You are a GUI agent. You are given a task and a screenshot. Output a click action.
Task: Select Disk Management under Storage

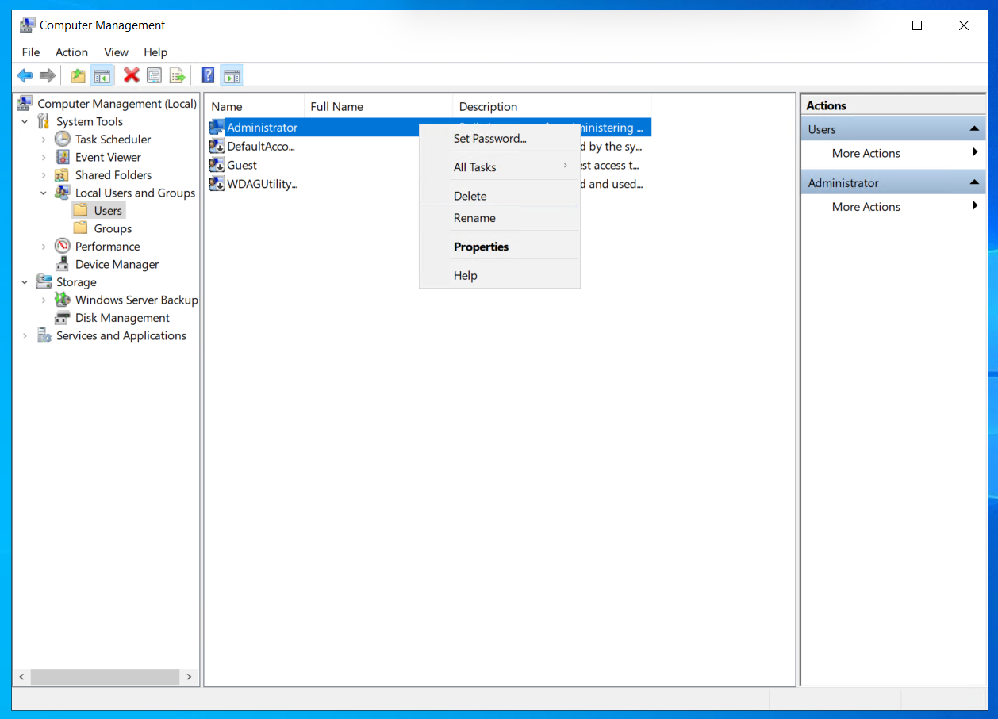coord(122,318)
